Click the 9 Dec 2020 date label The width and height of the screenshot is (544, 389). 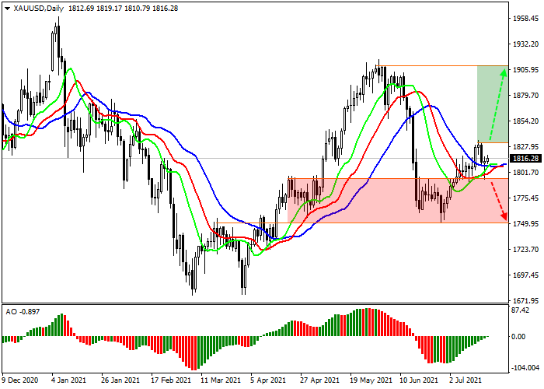[20, 380]
